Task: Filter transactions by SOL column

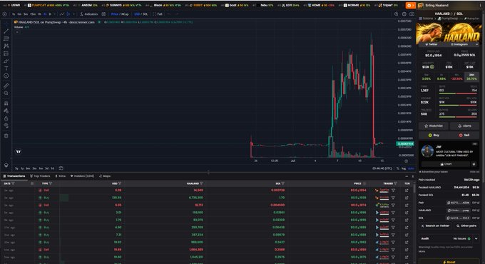Action: (x=282, y=183)
